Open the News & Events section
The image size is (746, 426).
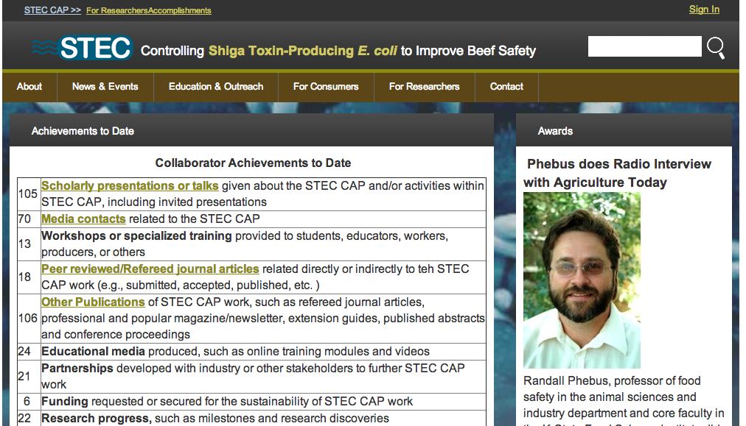coord(105,86)
